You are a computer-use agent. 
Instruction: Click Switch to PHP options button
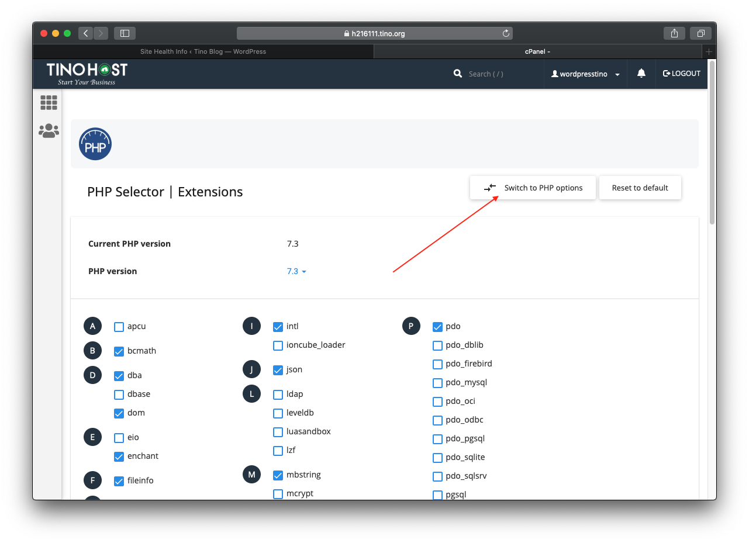[533, 188]
